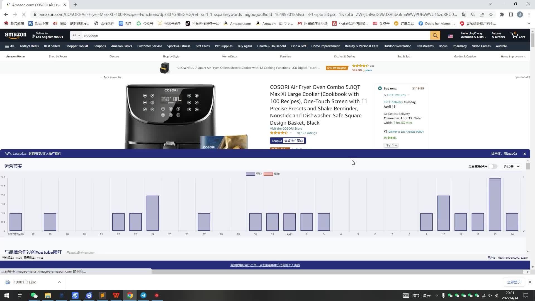Open Chrome three-dot menu

pyautogui.click(x=529, y=14)
